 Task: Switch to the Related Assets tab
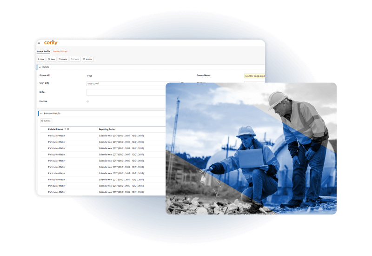click(60, 51)
